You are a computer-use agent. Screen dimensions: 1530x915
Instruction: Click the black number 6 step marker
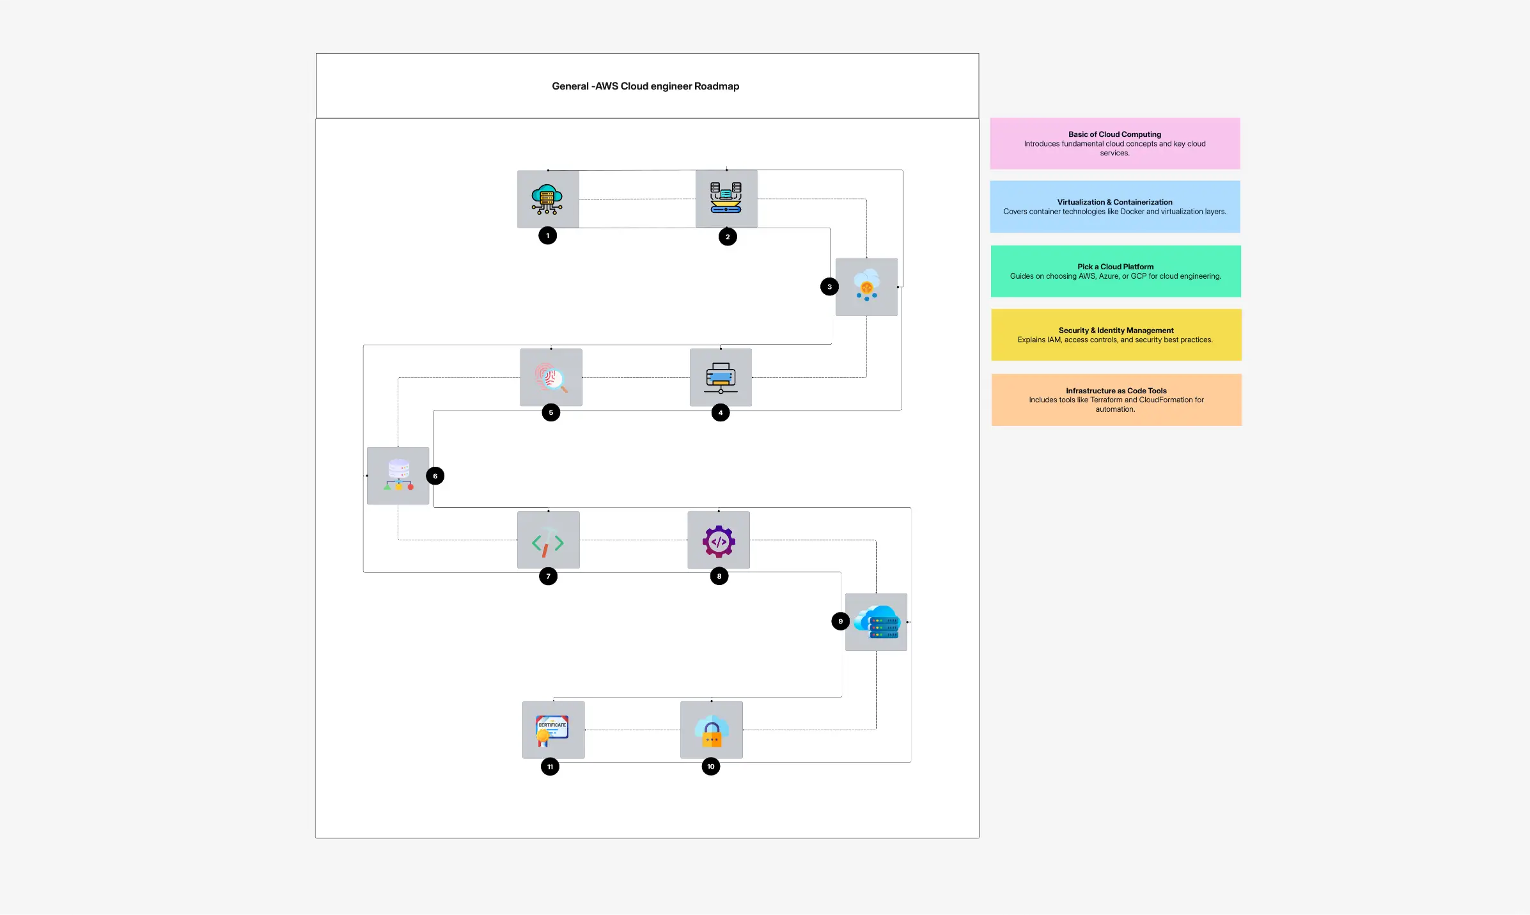tap(435, 476)
